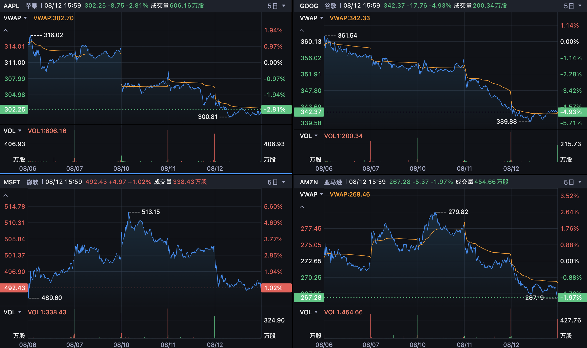Click the MSFT 微软 ticker name

click(32, 182)
